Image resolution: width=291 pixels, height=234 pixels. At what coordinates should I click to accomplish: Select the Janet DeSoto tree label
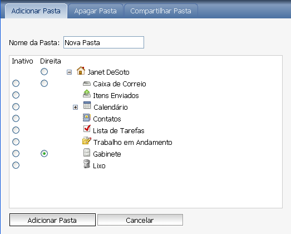[x=108, y=72]
